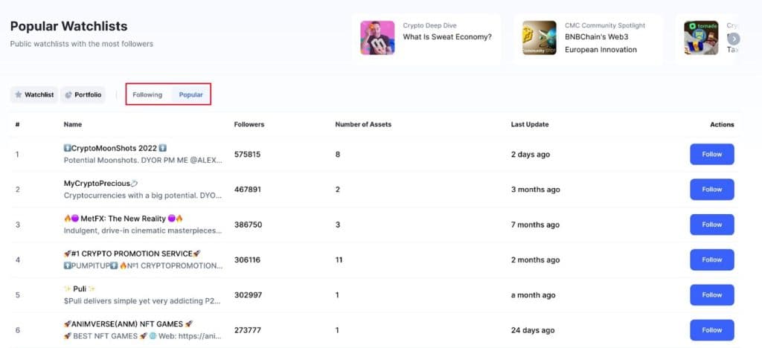Follow the CryptoMoonShots 2022 watchlist
Image resolution: width=762 pixels, height=348 pixels.
[712, 155]
